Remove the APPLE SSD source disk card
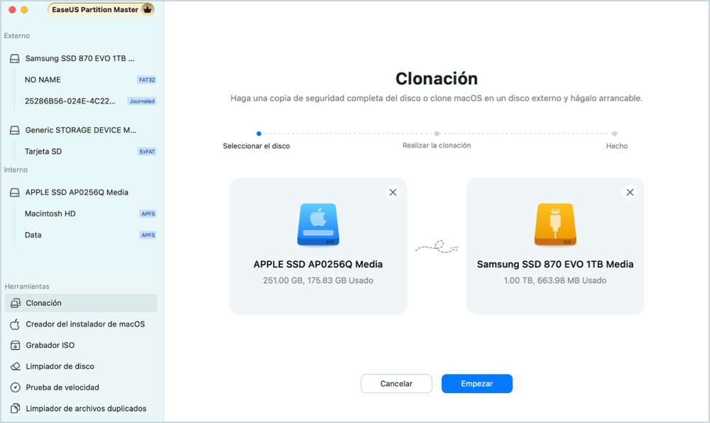 click(393, 192)
